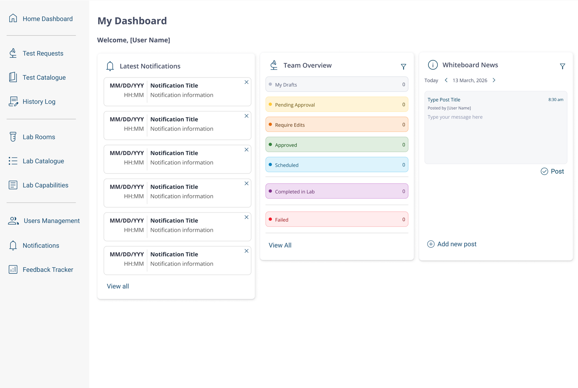Viewport: 578px width, 388px height.
Task: Open the Approved status row
Action: (x=337, y=145)
